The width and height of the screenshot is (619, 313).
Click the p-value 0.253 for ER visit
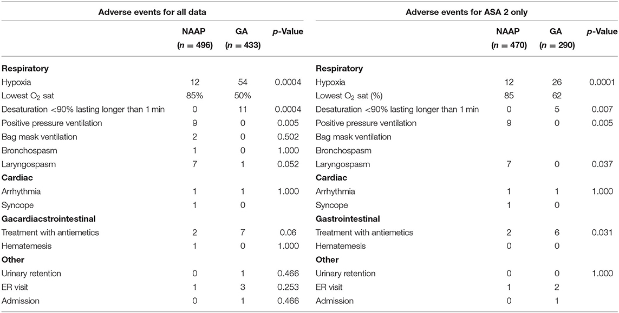point(289,287)
